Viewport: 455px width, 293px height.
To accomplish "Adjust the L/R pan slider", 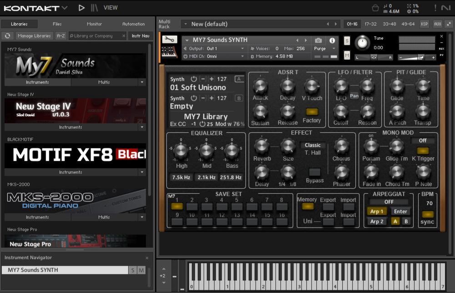I will 374,57.
